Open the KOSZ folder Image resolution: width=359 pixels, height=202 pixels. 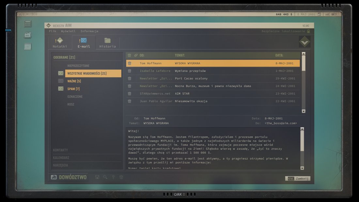click(x=71, y=104)
